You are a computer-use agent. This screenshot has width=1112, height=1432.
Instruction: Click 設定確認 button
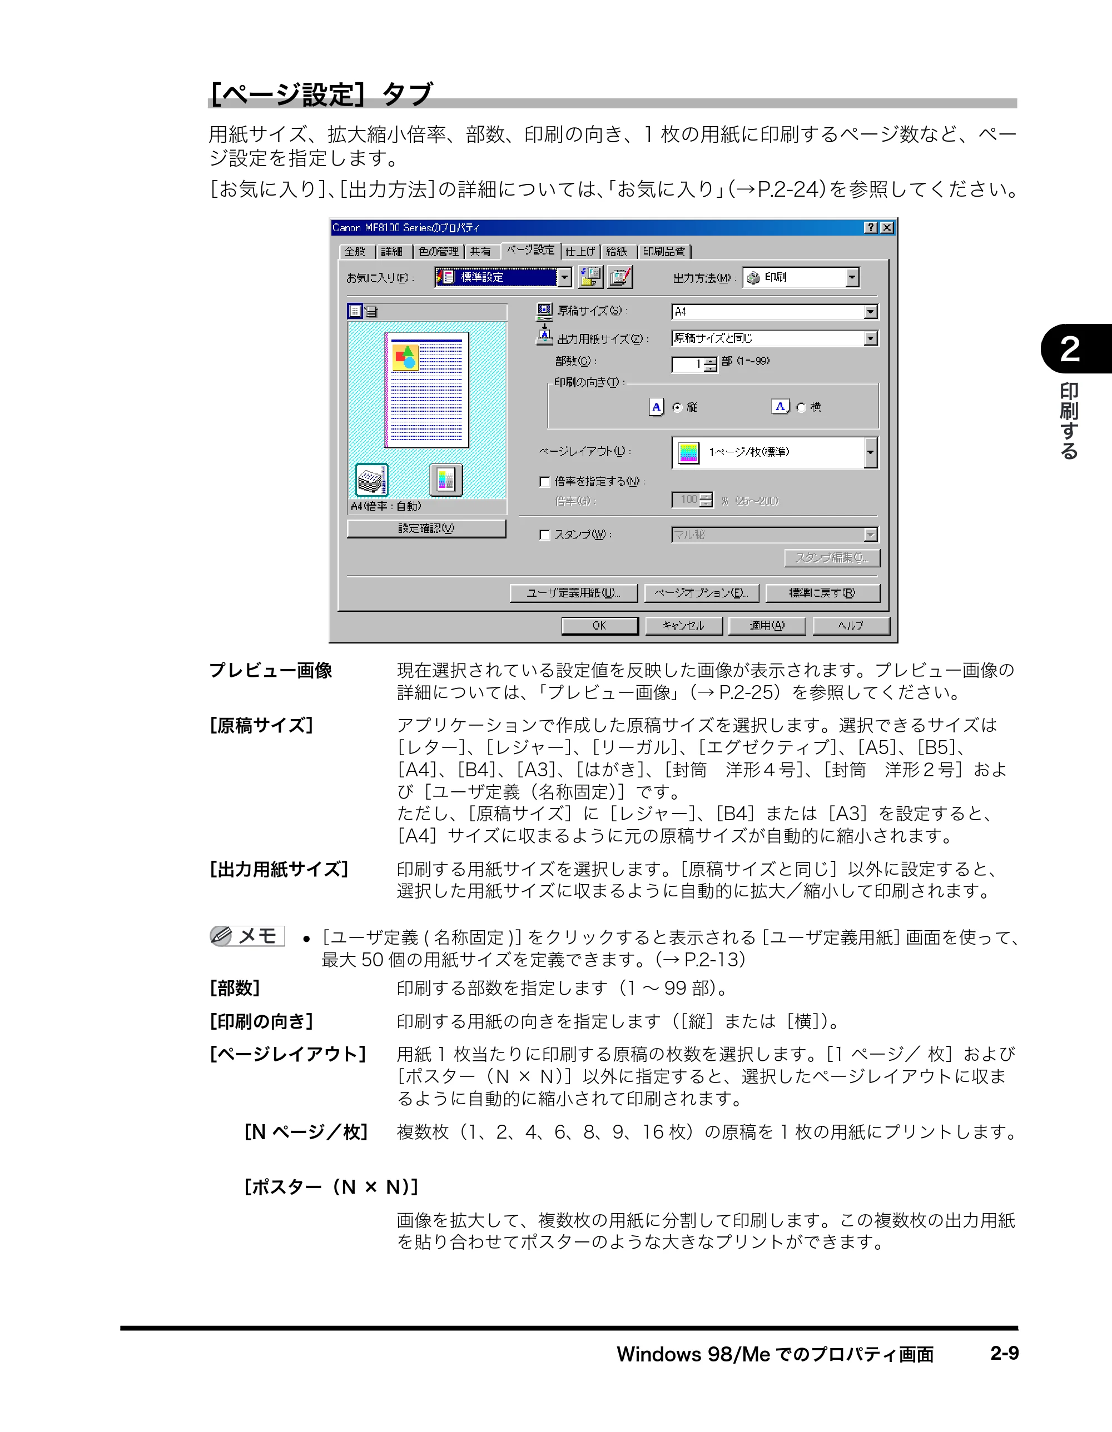point(426,528)
